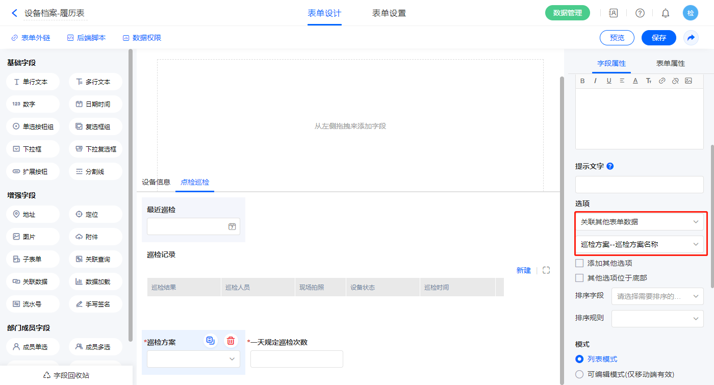
Task: Click the font color icon
Action: point(635,81)
